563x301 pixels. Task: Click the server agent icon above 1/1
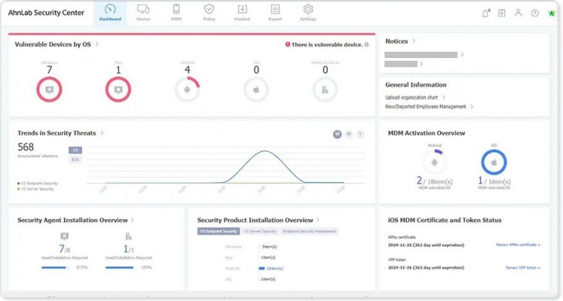128,236
